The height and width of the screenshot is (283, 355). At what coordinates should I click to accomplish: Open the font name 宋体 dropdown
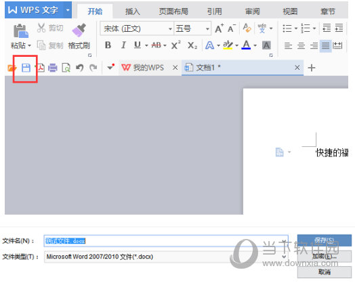[x=170, y=28]
